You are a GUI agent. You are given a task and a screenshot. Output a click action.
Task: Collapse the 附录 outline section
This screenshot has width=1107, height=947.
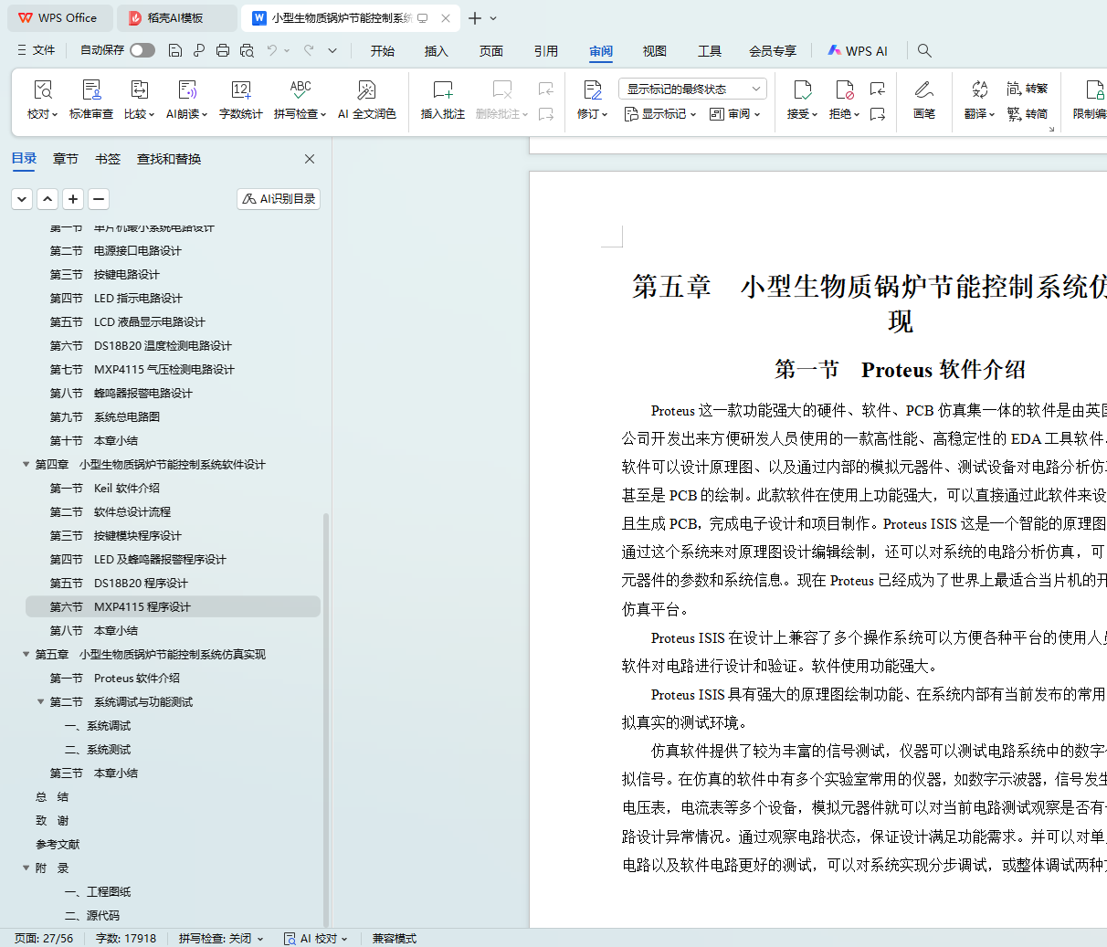[x=26, y=868]
